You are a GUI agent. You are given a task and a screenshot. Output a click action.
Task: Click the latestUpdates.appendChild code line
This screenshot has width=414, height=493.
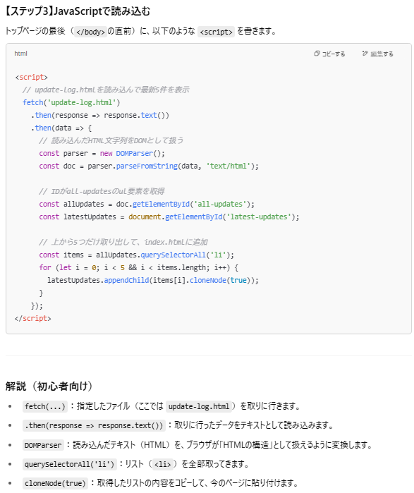click(153, 281)
